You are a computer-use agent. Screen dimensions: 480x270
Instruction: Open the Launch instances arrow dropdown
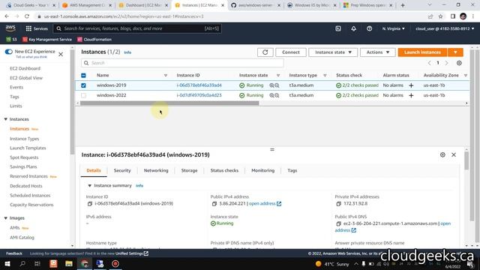pos(455,52)
